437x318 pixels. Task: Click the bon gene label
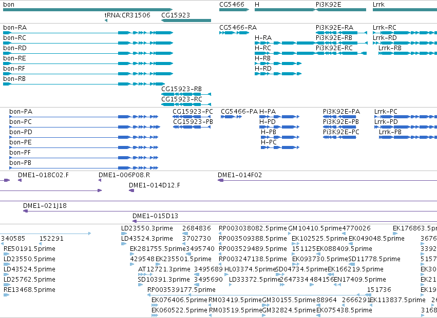tap(9, 5)
